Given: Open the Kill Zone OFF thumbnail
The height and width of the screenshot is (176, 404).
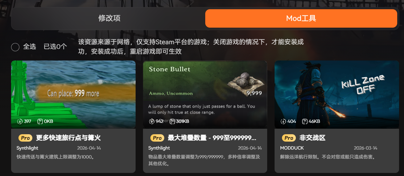Looking at the screenshot, I should coord(337,94).
